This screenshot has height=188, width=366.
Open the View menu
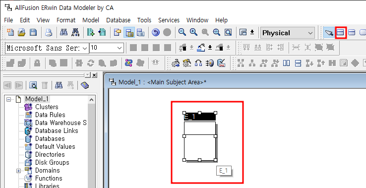click(x=43, y=20)
